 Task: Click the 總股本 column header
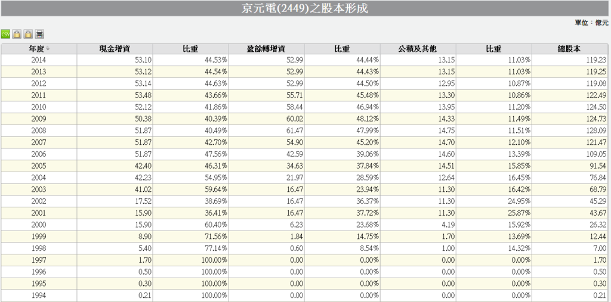click(x=570, y=49)
